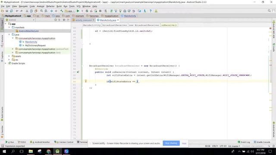Click the haroonpc breadcrumb folder
Viewport: 276px width, 155px height.
coord(93,16)
